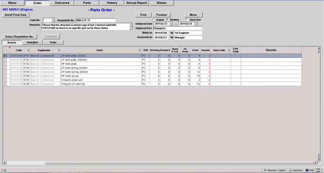
Task: Click the made-by field showing 1st Engineer
Action: [188, 33]
